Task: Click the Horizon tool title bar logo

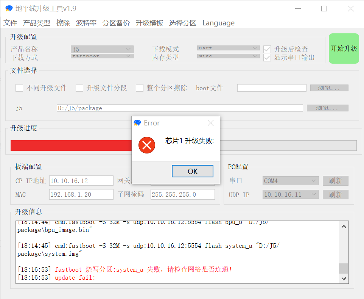Action: (9, 8)
